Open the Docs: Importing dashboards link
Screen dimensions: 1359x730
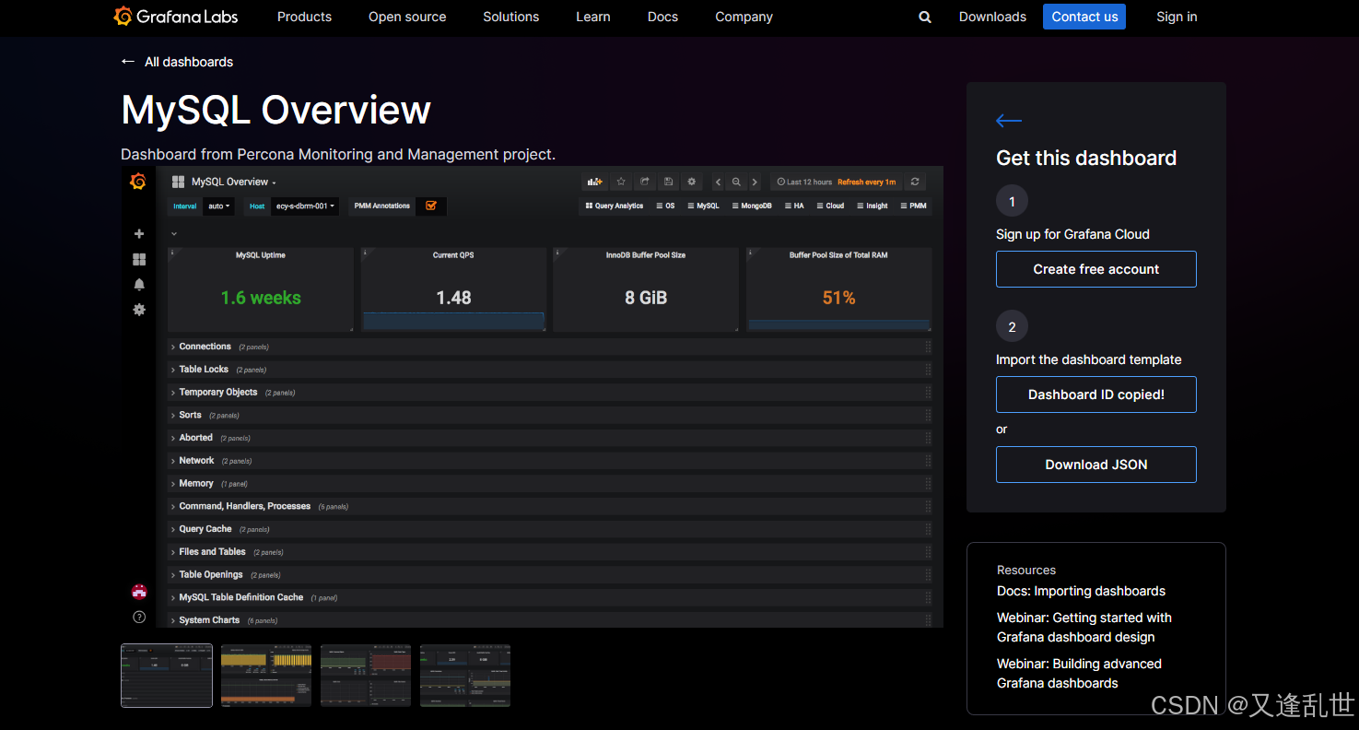(x=1081, y=591)
